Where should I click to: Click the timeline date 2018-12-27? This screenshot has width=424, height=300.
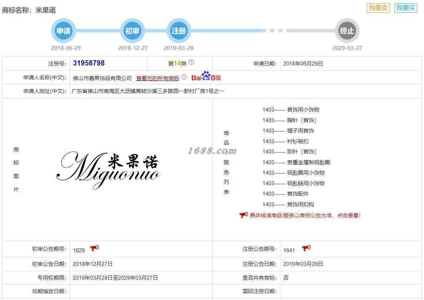coord(133,48)
